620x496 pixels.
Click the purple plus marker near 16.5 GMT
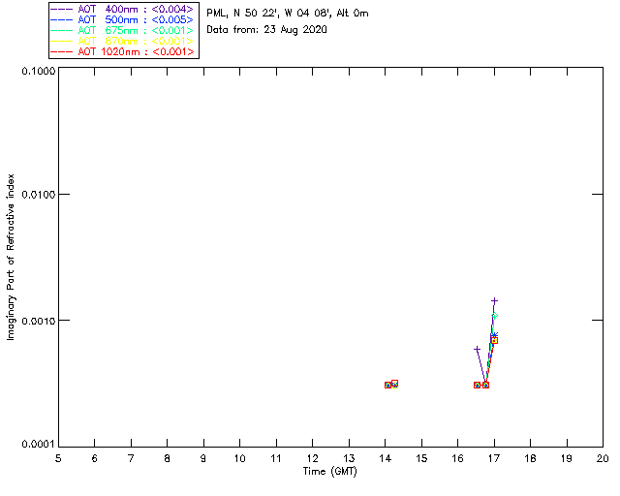(477, 349)
